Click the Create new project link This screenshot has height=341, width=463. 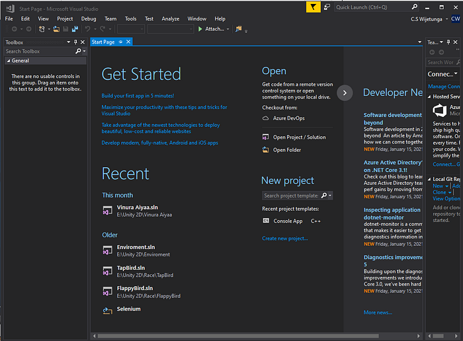[285, 239]
